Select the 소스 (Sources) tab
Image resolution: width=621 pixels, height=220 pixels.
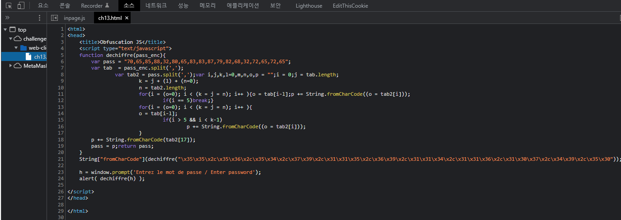click(x=129, y=6)
